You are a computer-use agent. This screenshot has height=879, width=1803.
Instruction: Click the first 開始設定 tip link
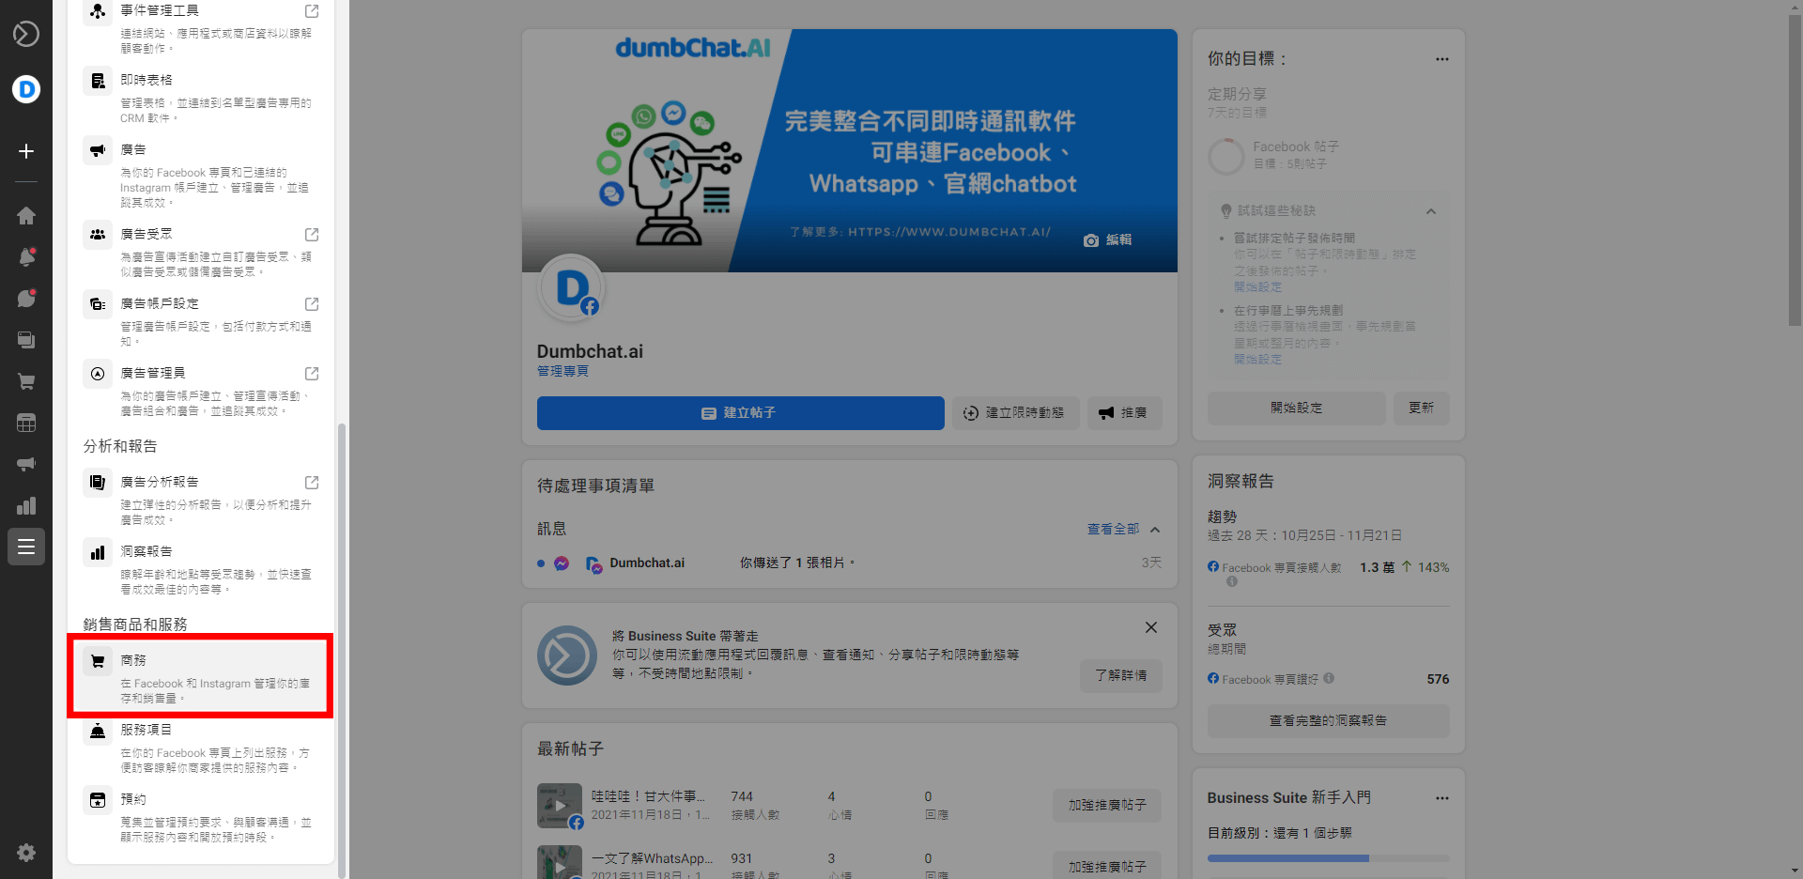click(x=1257, y=287)
